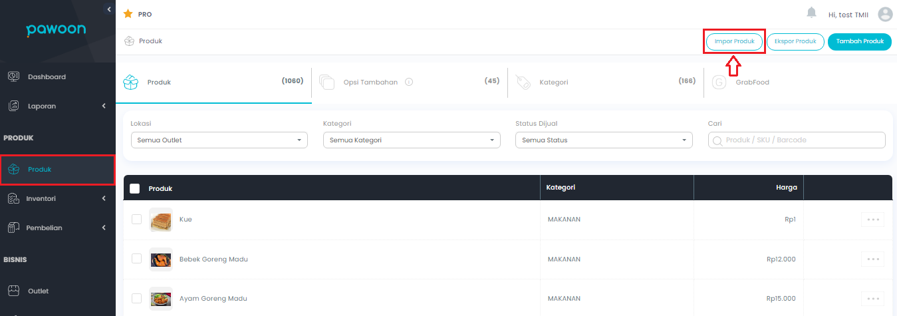Open the user profile avatar icon
Screen dimensions: 897x316
885,14
